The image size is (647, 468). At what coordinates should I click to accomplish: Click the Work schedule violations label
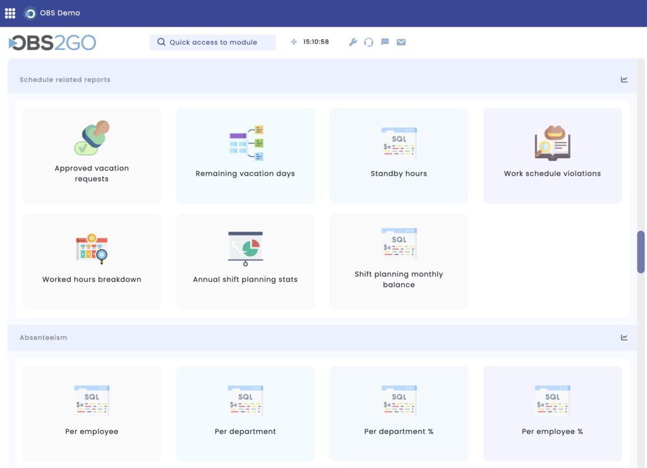tap(552, 174)
